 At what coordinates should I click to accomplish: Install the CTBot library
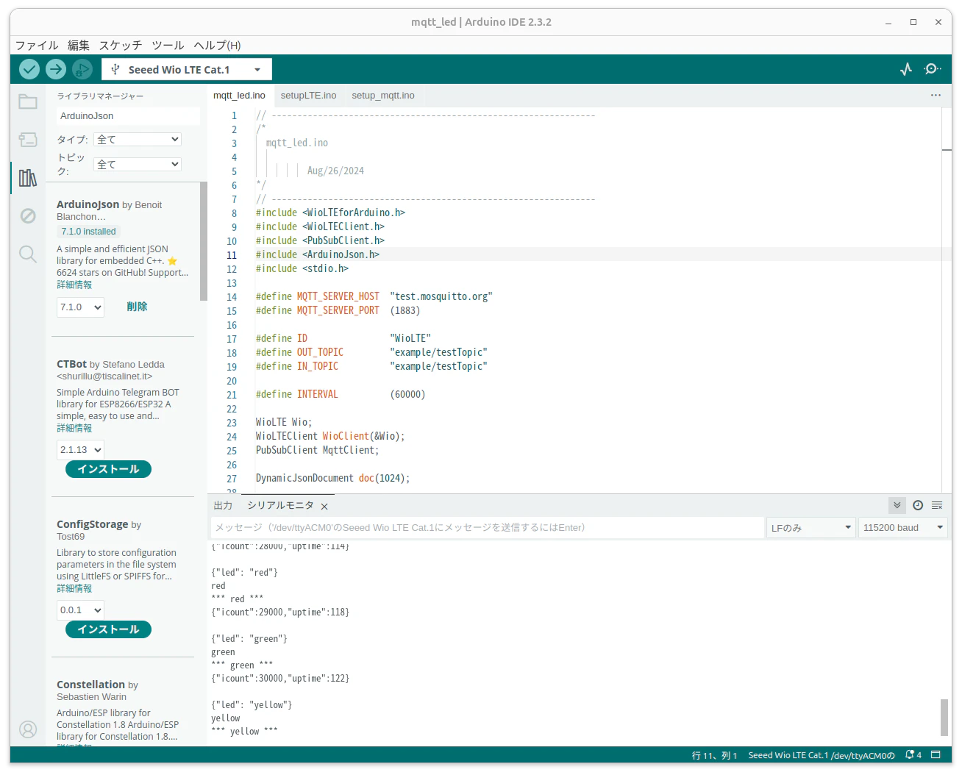coord(108,469)
